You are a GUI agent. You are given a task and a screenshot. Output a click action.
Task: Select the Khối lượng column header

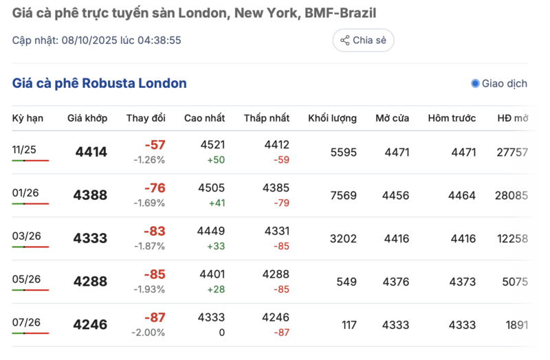pyautogui.click(x=332, y=118)
